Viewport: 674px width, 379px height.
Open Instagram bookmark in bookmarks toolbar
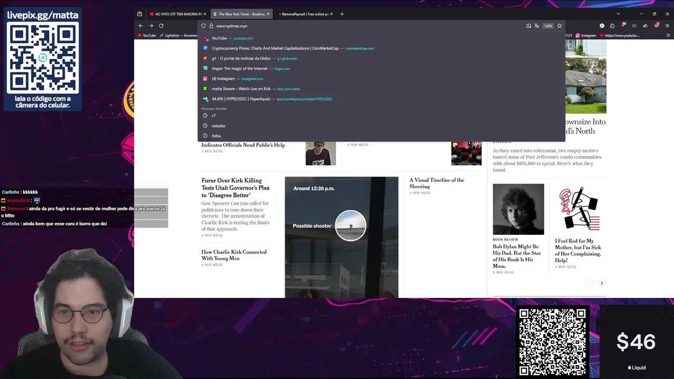pyautogui.click(x=586, y=36)
